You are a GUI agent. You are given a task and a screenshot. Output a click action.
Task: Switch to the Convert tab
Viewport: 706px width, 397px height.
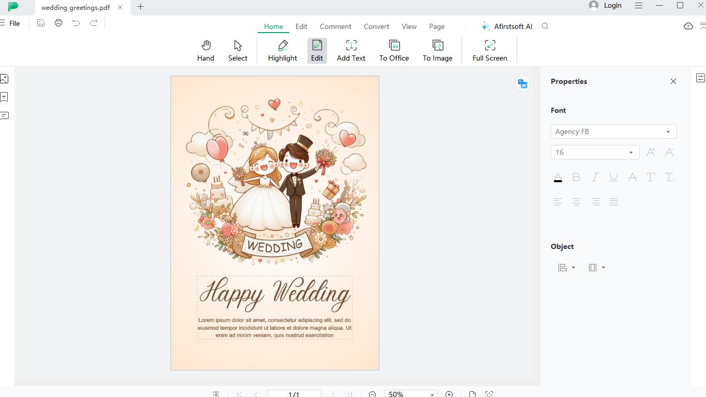[376, 26]
